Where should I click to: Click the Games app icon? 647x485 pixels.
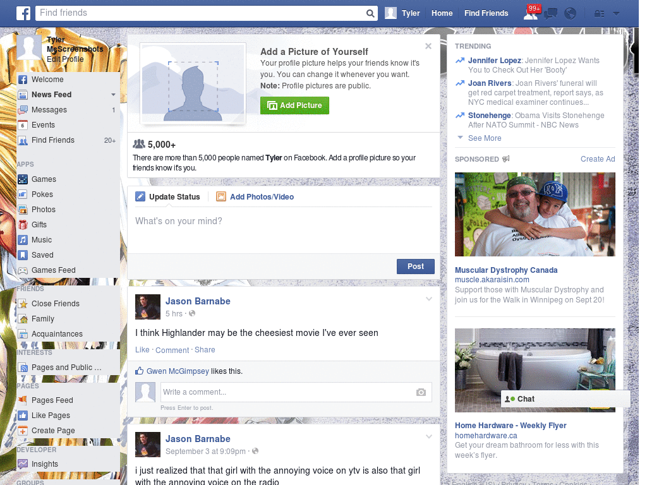coord(23,179)
